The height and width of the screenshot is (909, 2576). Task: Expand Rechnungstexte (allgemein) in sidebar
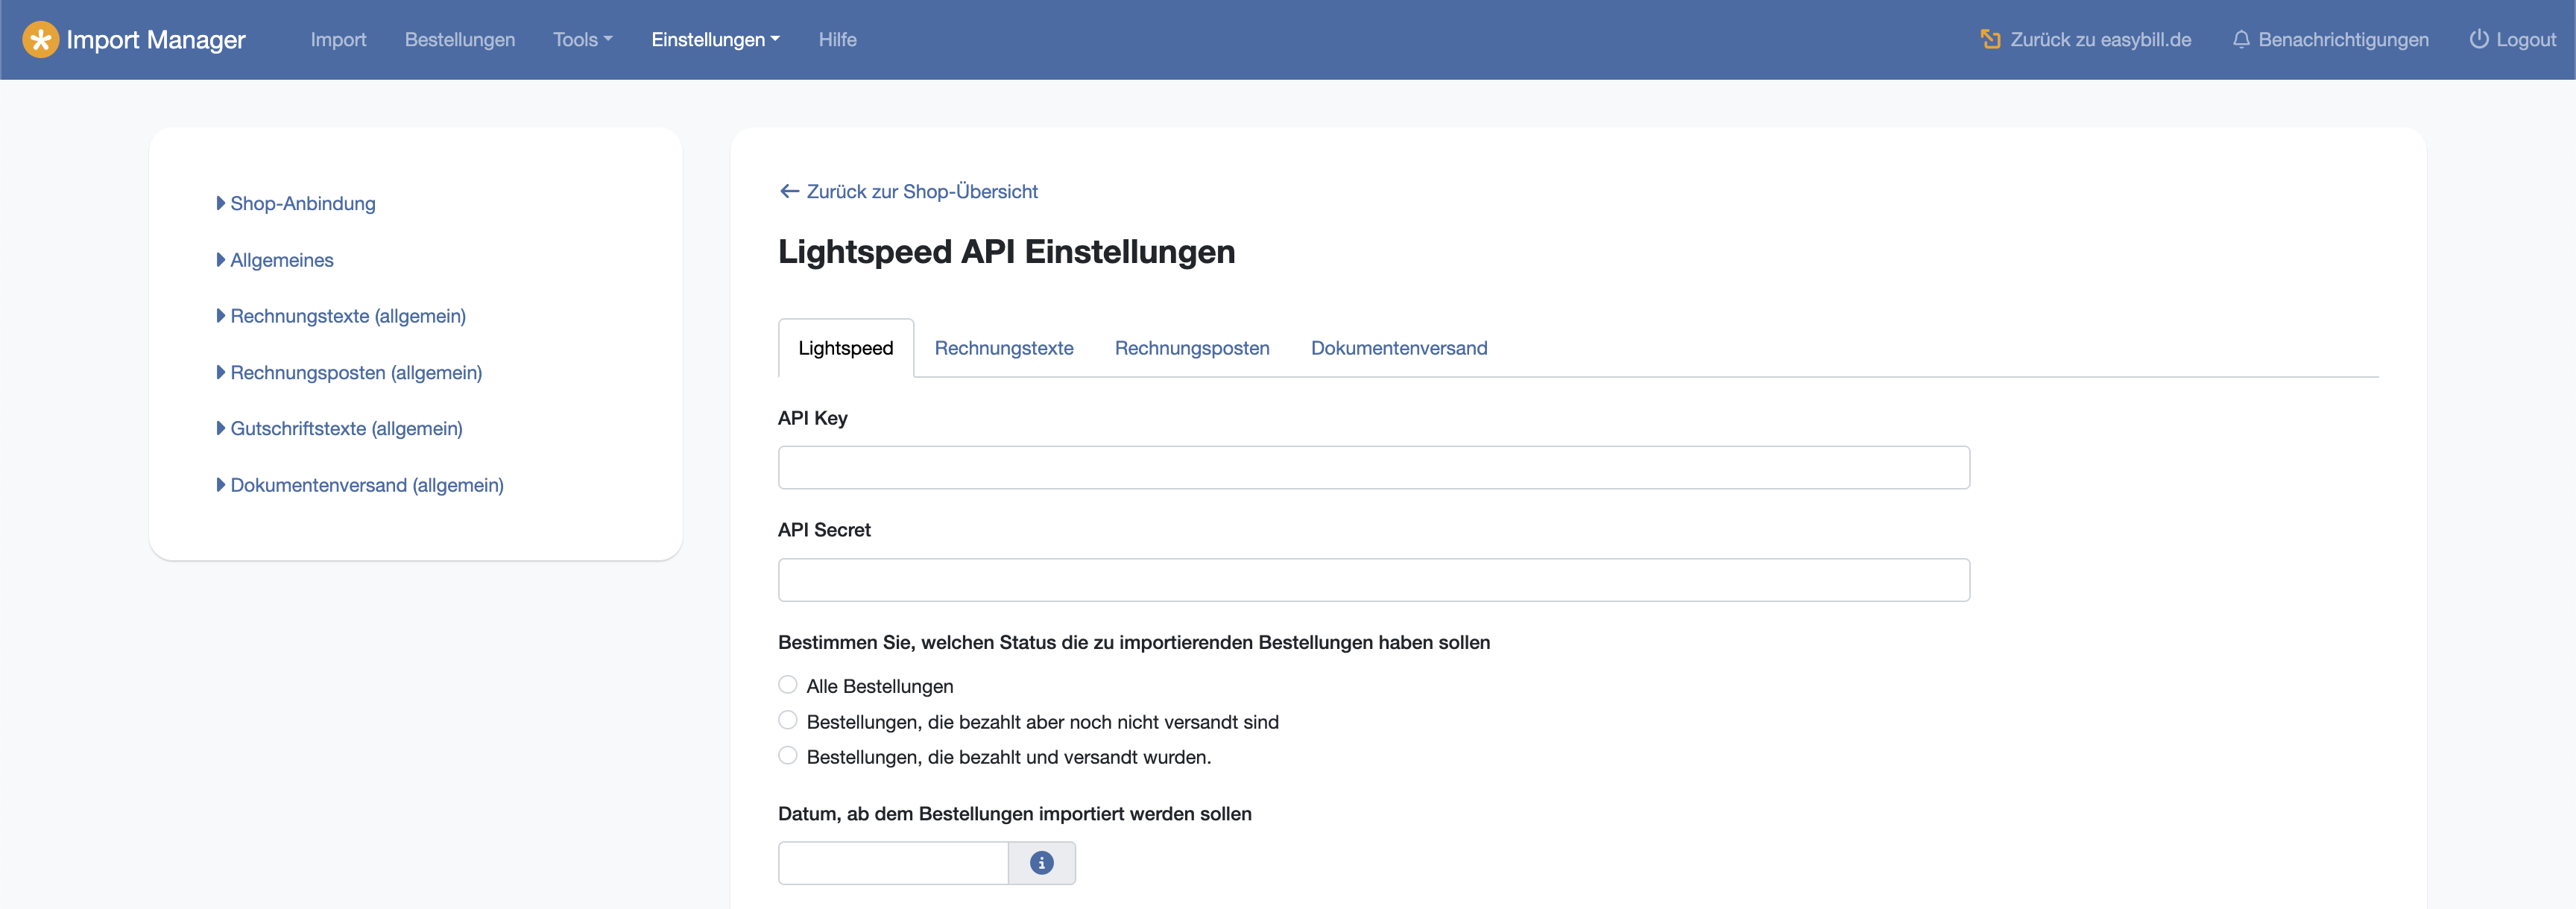347,316
